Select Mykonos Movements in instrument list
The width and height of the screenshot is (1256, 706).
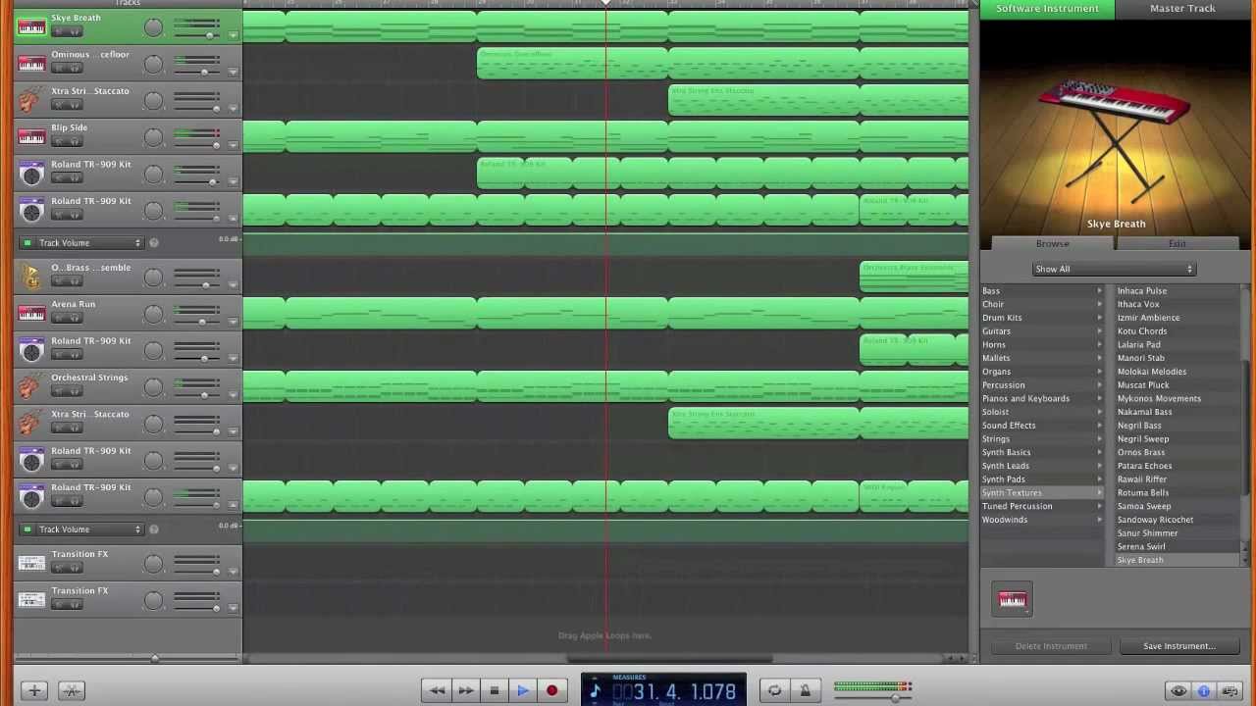click(x=1177, y=399)
